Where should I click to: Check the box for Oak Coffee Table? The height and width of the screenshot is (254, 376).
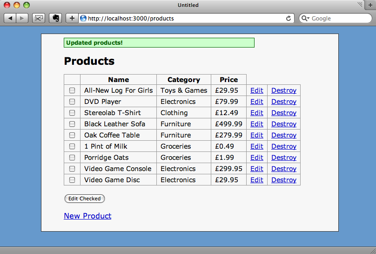pos(72,135)
